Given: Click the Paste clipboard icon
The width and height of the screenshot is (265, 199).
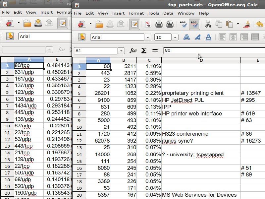Looking at the screenshot, I should (x=230, y=24).
